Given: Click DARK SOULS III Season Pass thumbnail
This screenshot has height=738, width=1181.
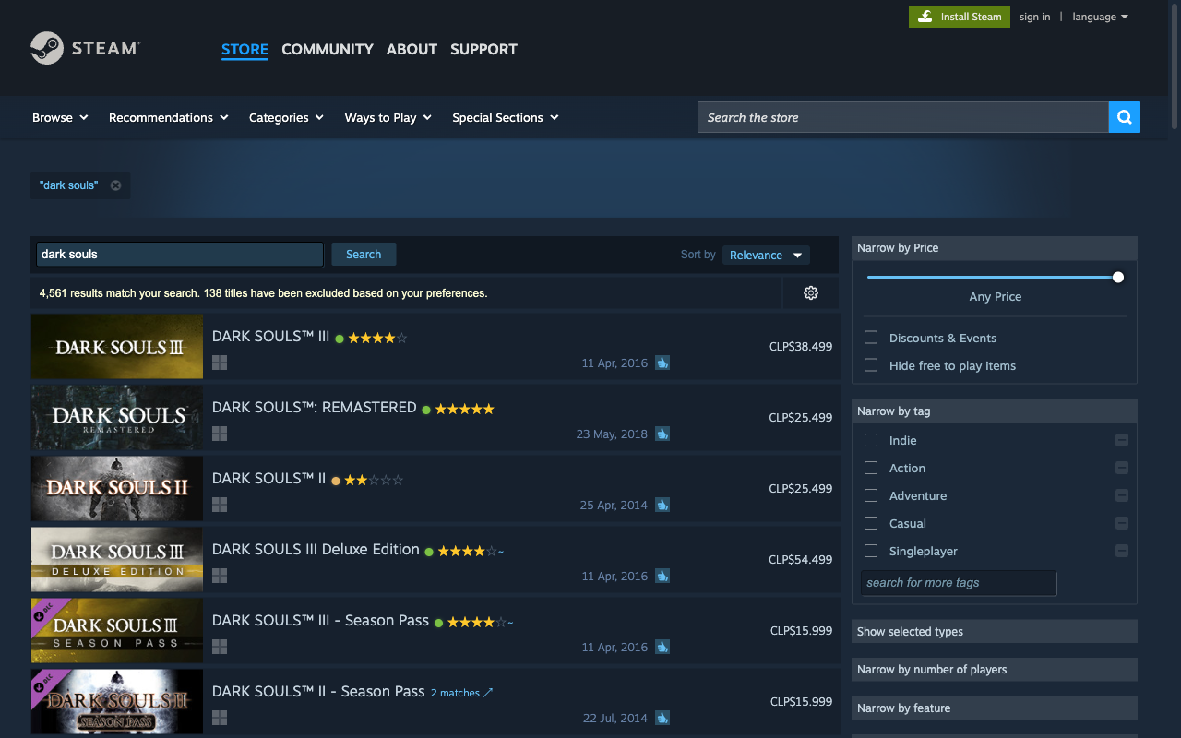Looking at the screenshot, I should click(x=117, y=630).
